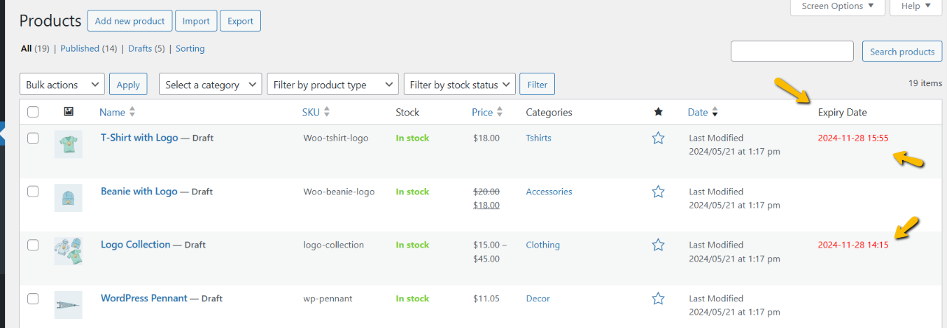Click the Price column header link
This screenshot has height=328, width=947.
point(482,112)
